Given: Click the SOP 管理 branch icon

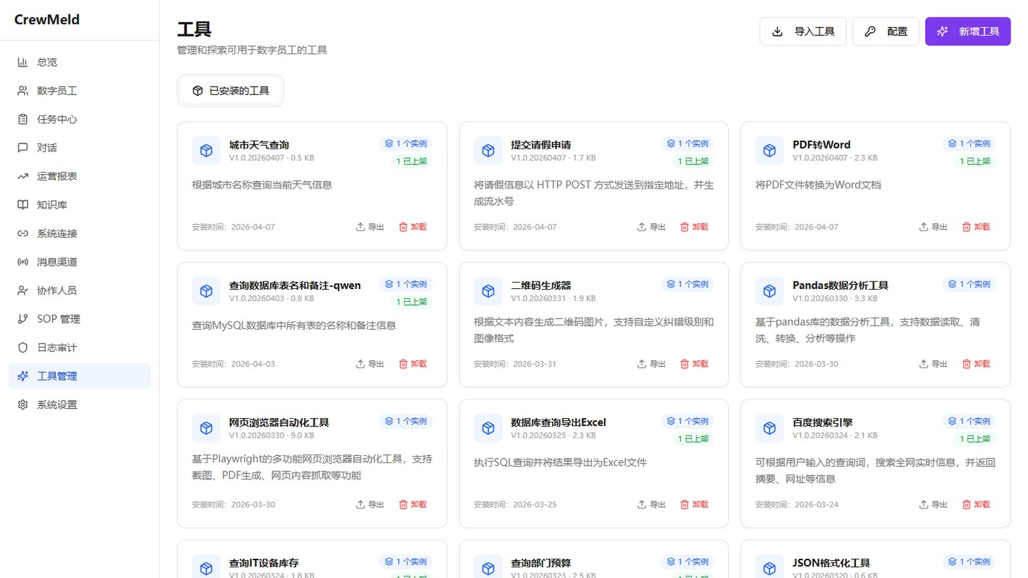Looking at the screenshot, I should coord(22,319).
